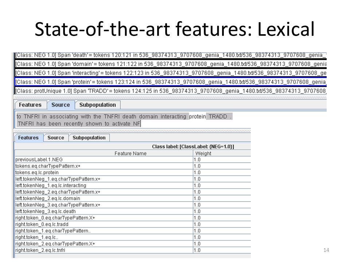350x262 pixels.
Task: Open the lower Features tab
Action: 28,138
